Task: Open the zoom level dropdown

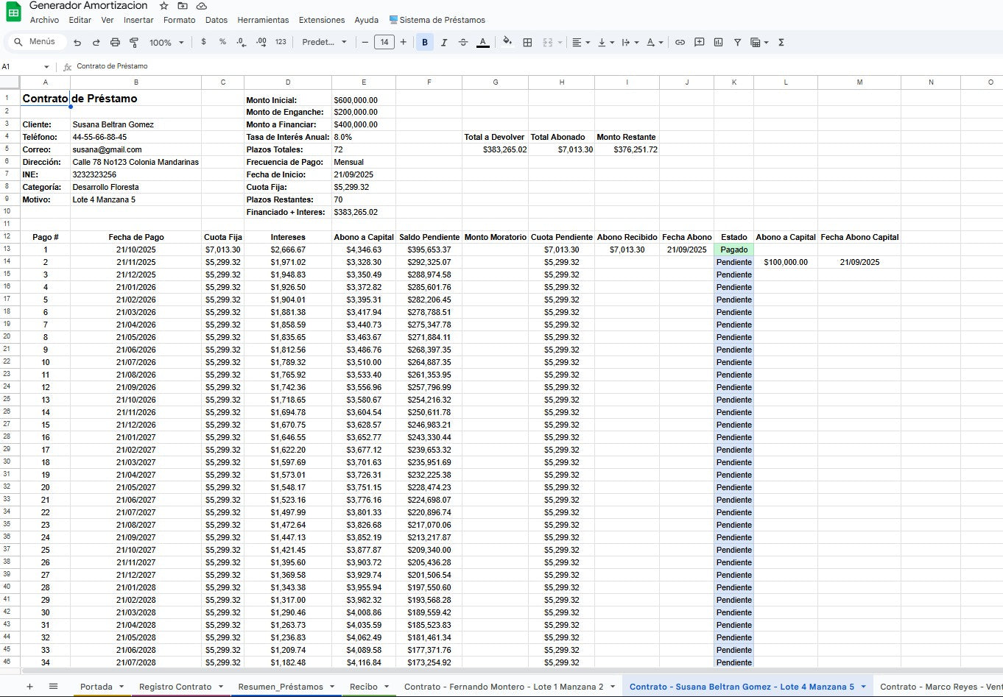Action: (x=162, y=42)
